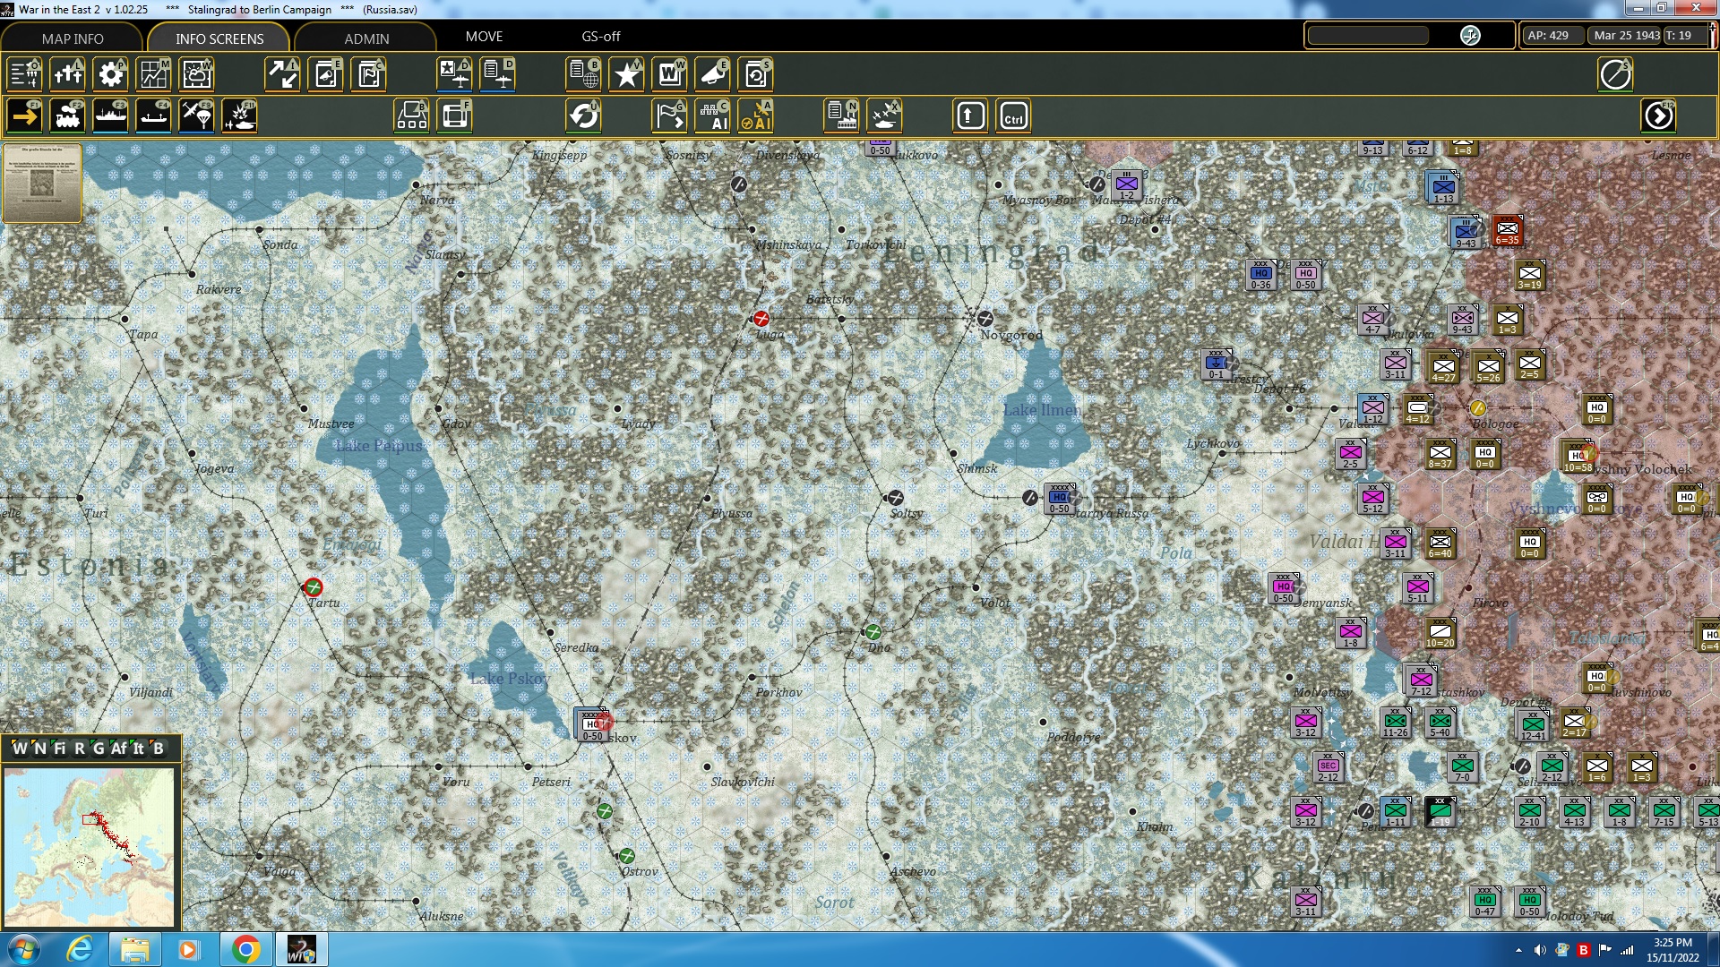Select Air Transfer mode (F9 aircraft icon)
This screenshot has height=967, width=1720.
pyautogui.click(x=196, y=116)
